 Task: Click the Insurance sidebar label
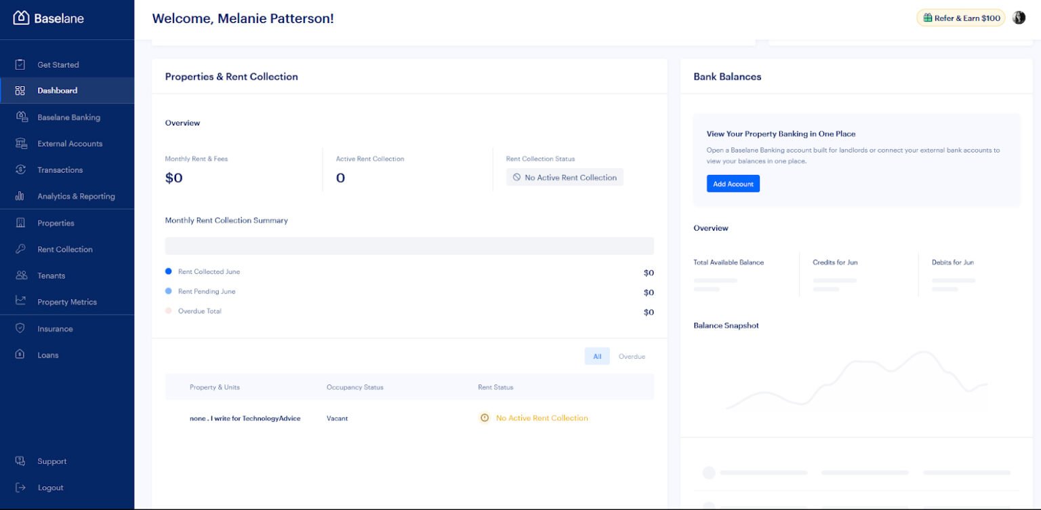tap(55, 329)
